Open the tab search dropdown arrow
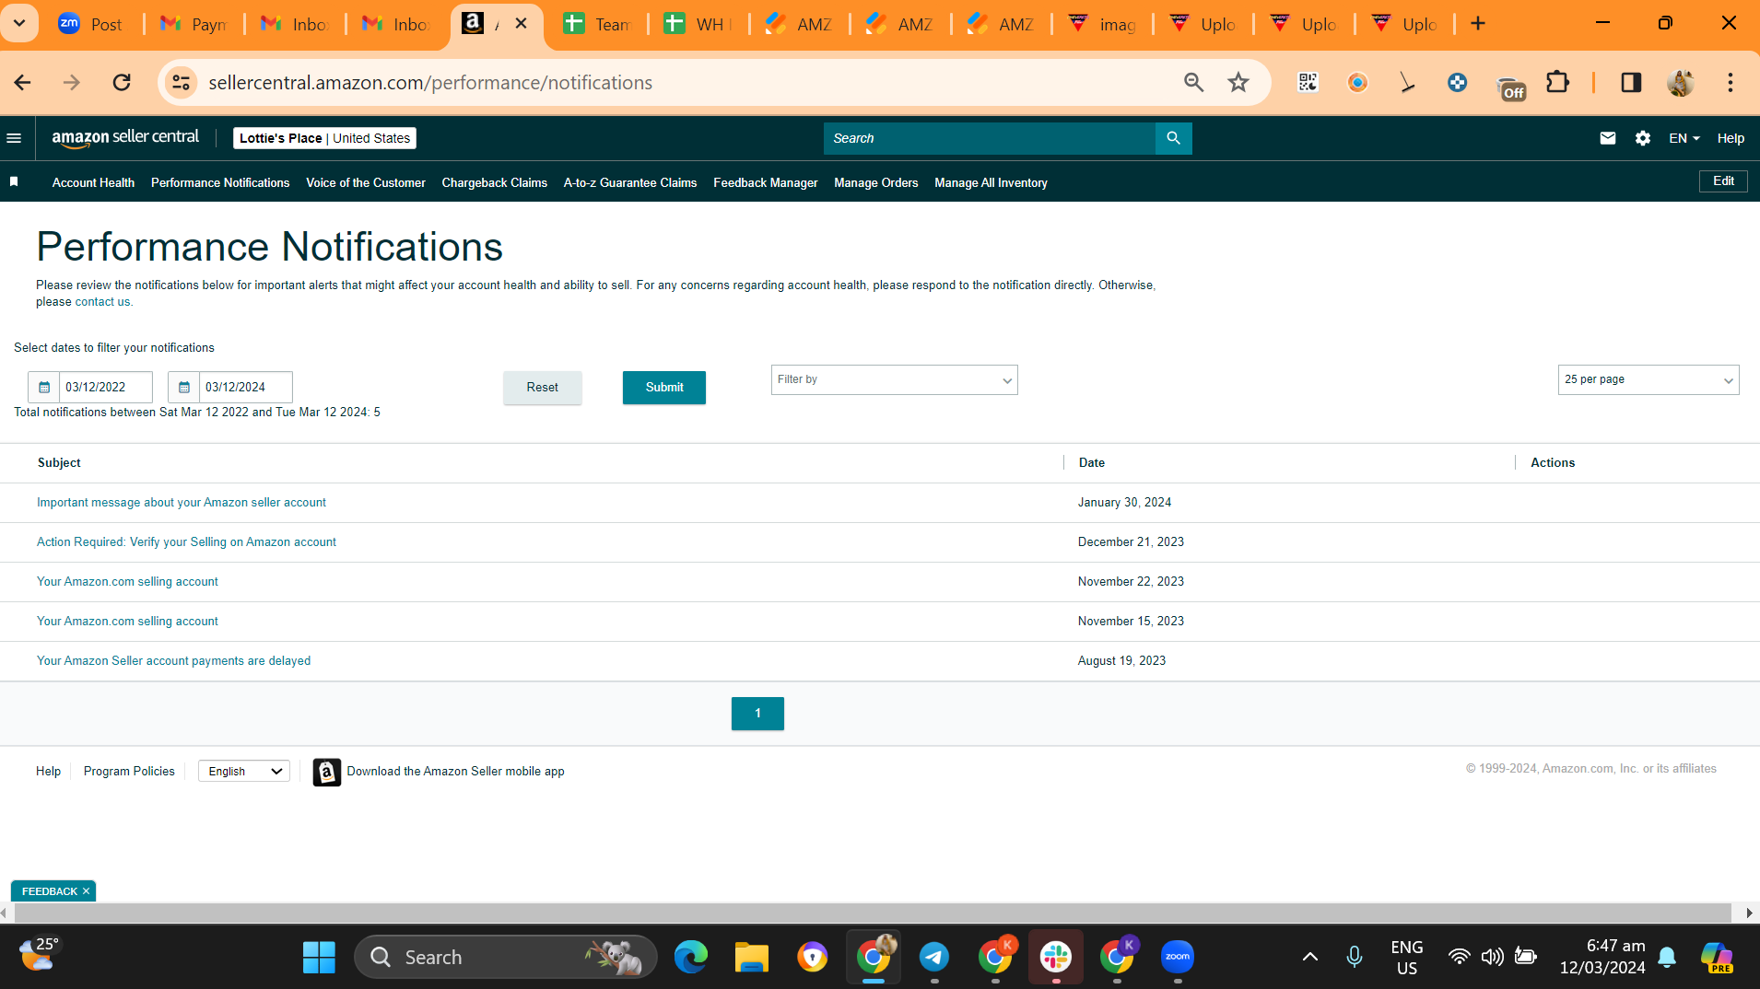This screenshot has width=1760, height=989. pyautogui.click(x=19, y=24)
